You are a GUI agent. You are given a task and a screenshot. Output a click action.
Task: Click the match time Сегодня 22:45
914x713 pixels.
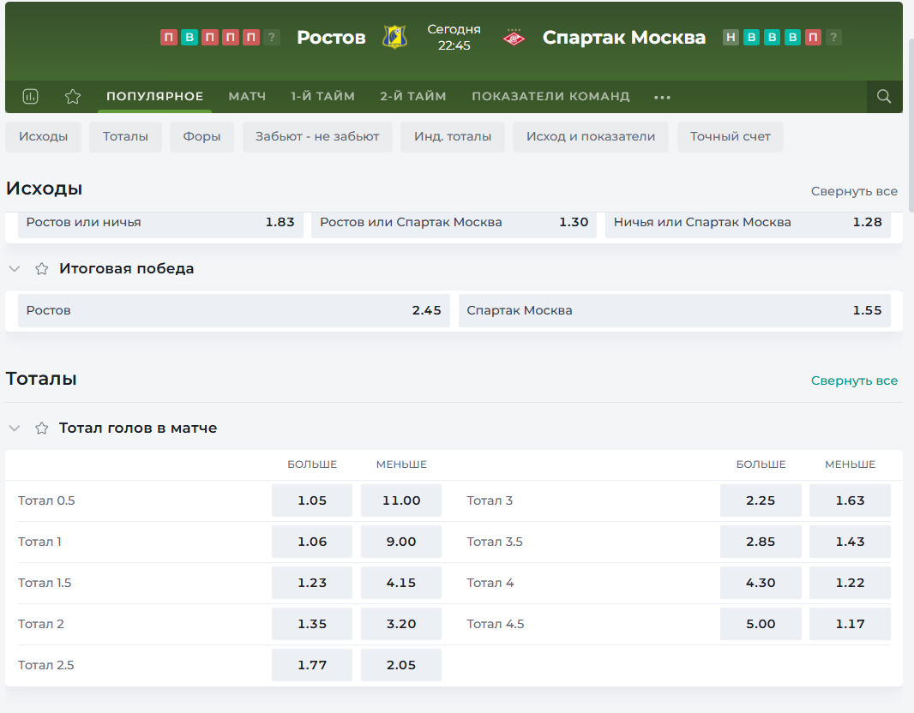click(454, 38)
